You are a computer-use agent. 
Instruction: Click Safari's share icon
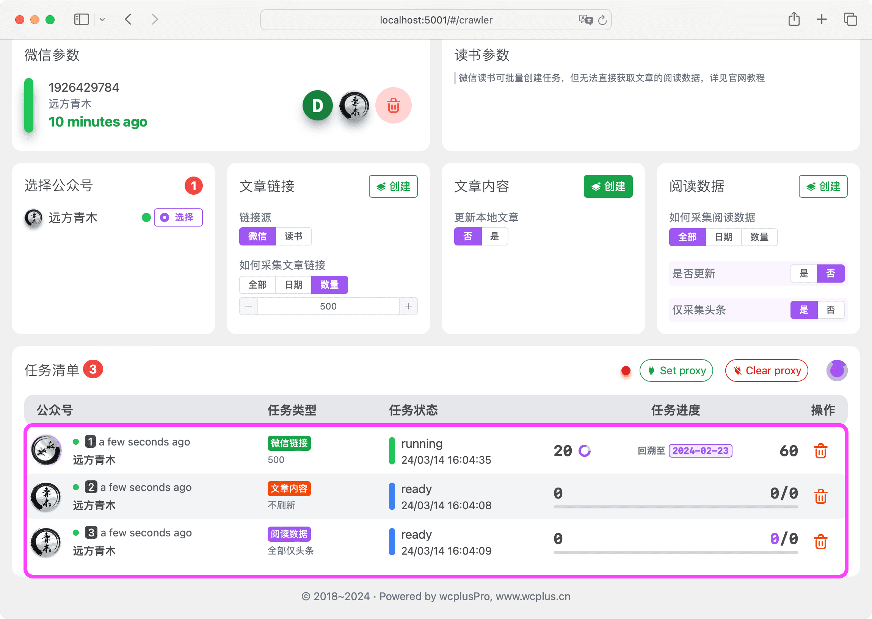[794, 19]
